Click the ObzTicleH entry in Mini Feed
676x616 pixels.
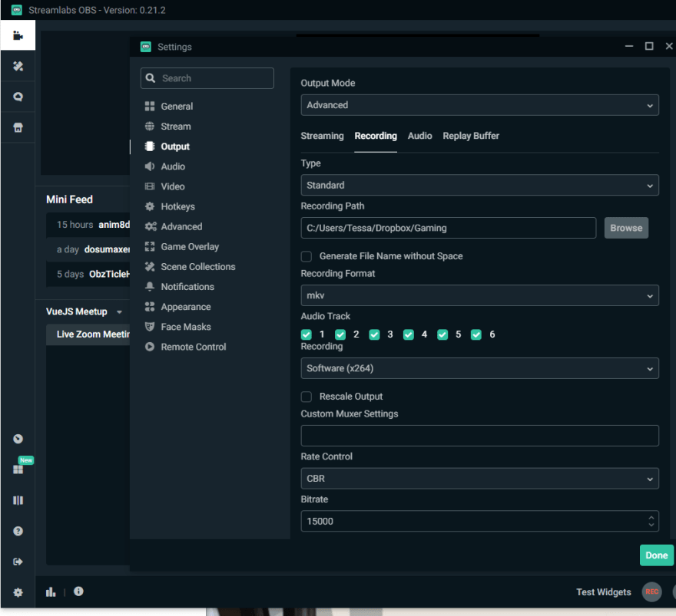(88, 274)
